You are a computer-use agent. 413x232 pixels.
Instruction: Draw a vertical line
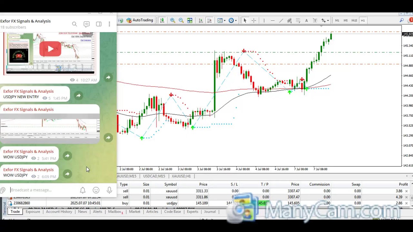click(264, 20)
